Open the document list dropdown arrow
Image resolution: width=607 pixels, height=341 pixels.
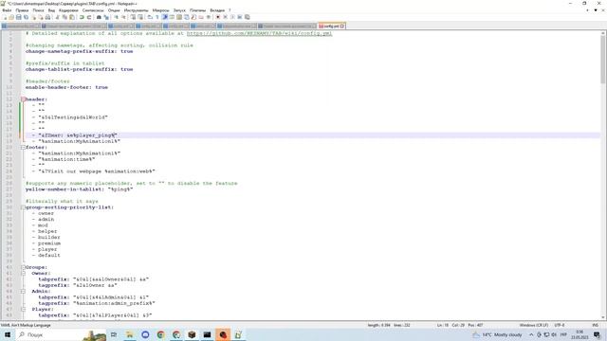pyautogui.click(x=596, y=10)
